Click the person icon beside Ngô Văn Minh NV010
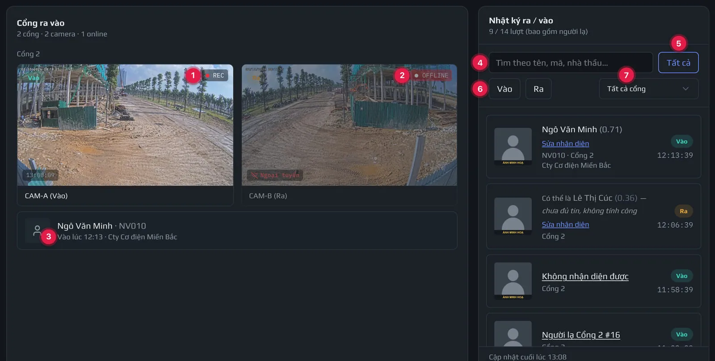The height and width of the screenshot is (361, 715). point(37,231)
